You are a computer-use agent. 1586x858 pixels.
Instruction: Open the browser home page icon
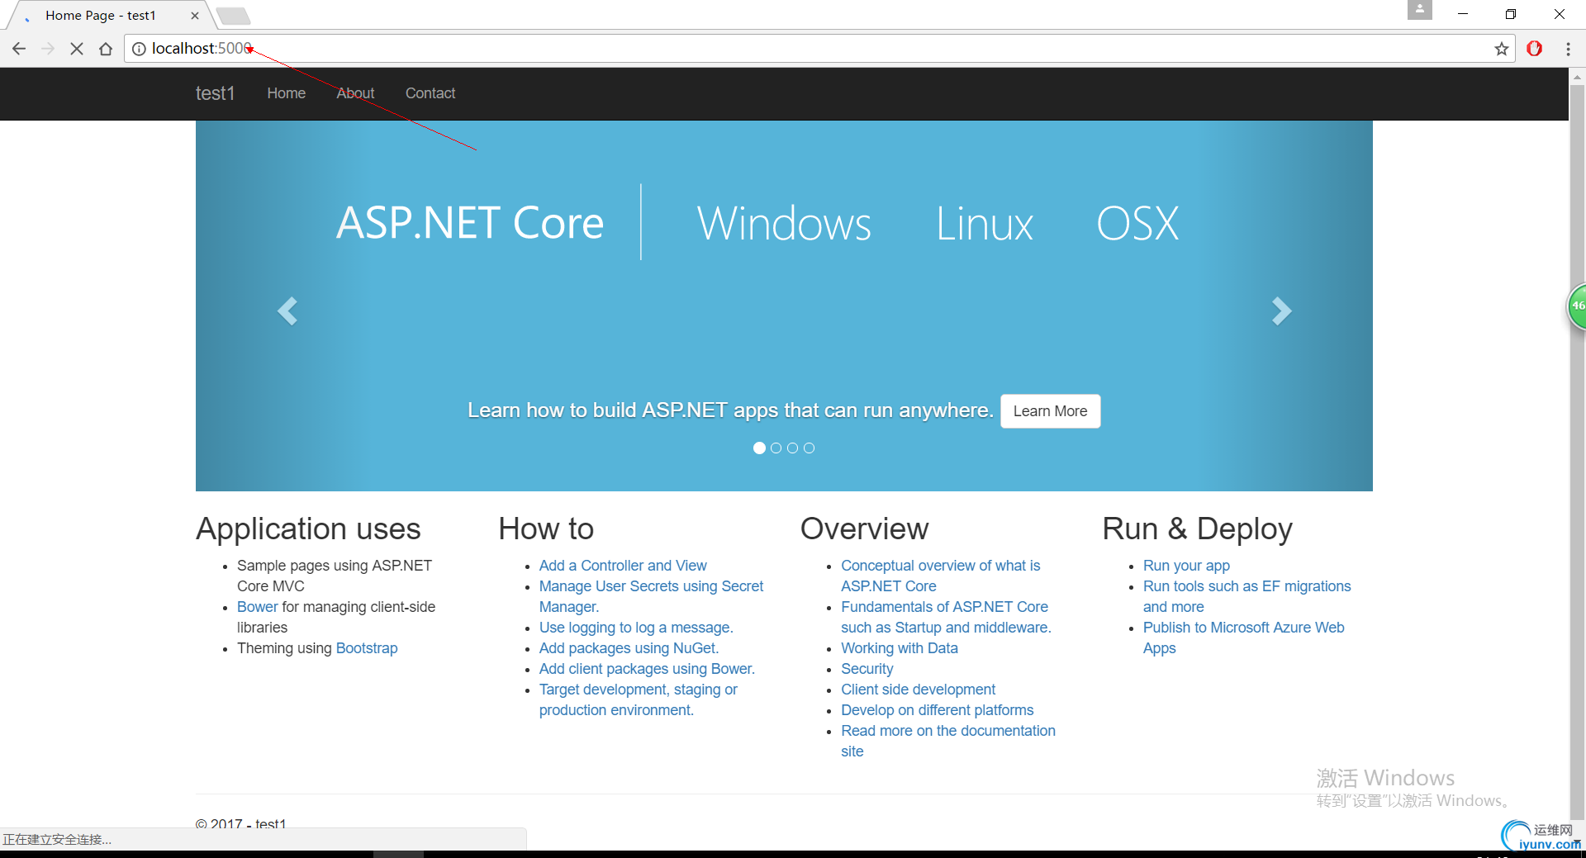(106, 49)
